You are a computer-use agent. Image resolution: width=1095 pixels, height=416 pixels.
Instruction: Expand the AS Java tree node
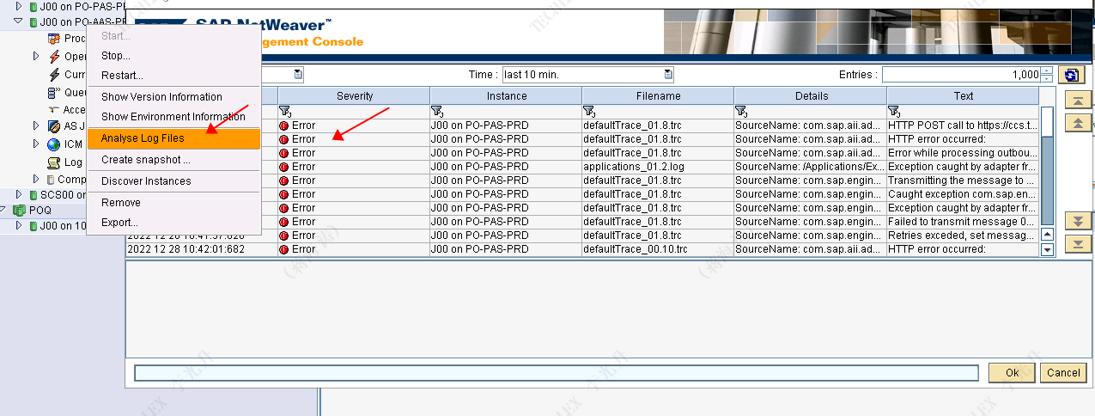coord(36,126)
